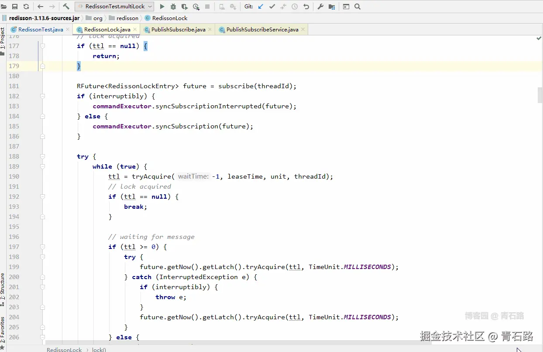This screenshot has width=543, height=352.
Task: Click the 'throw e;' statement on line 202
Action: coord(171,297)
